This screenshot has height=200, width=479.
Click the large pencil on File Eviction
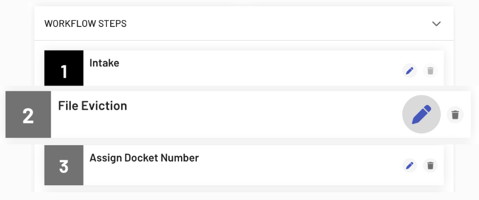click(421, 114)
